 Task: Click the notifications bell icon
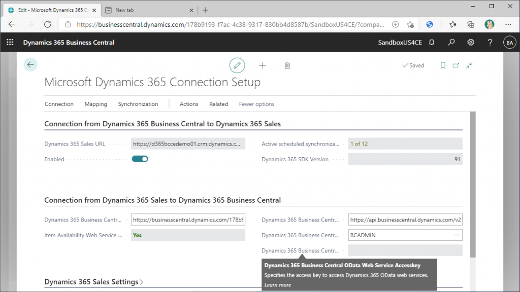point(432,43)
